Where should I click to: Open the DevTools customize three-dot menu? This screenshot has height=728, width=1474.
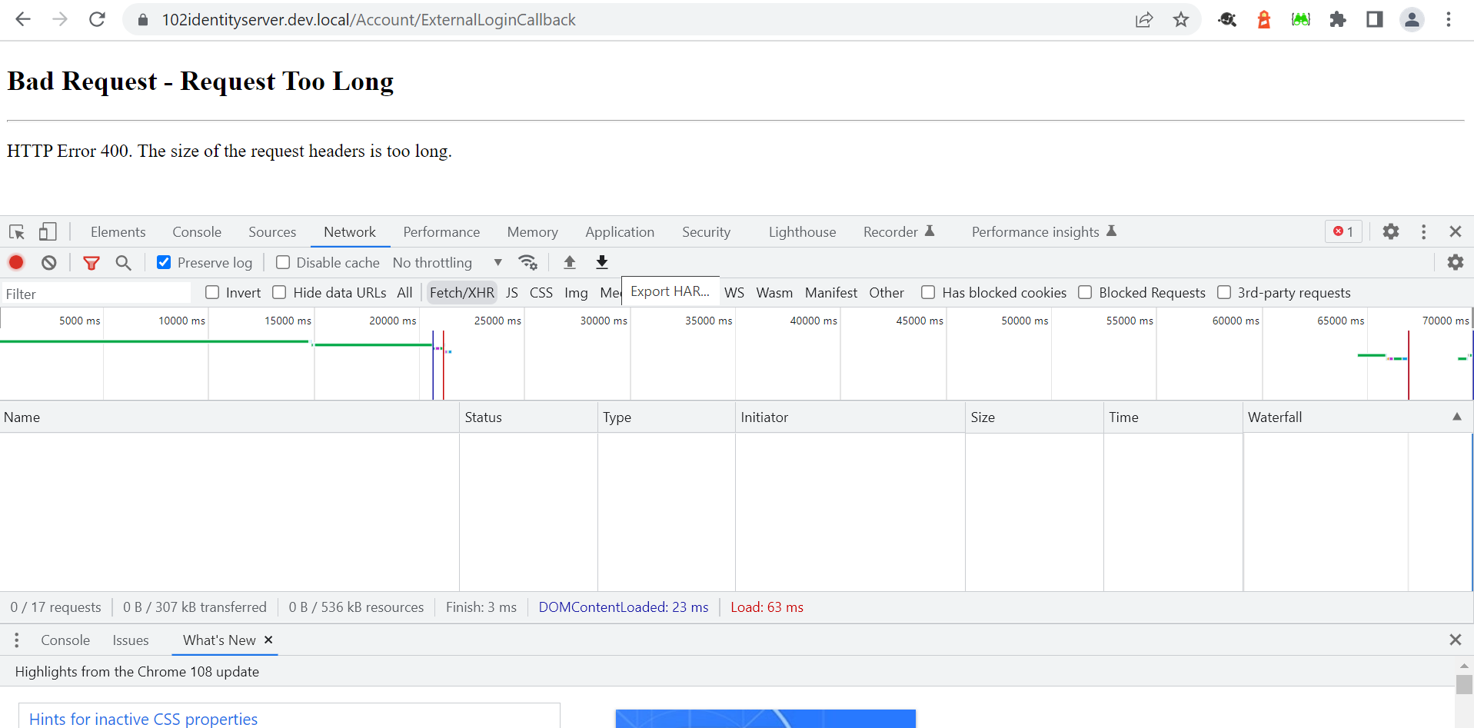pyautogui.click(x=1424, y=231)
